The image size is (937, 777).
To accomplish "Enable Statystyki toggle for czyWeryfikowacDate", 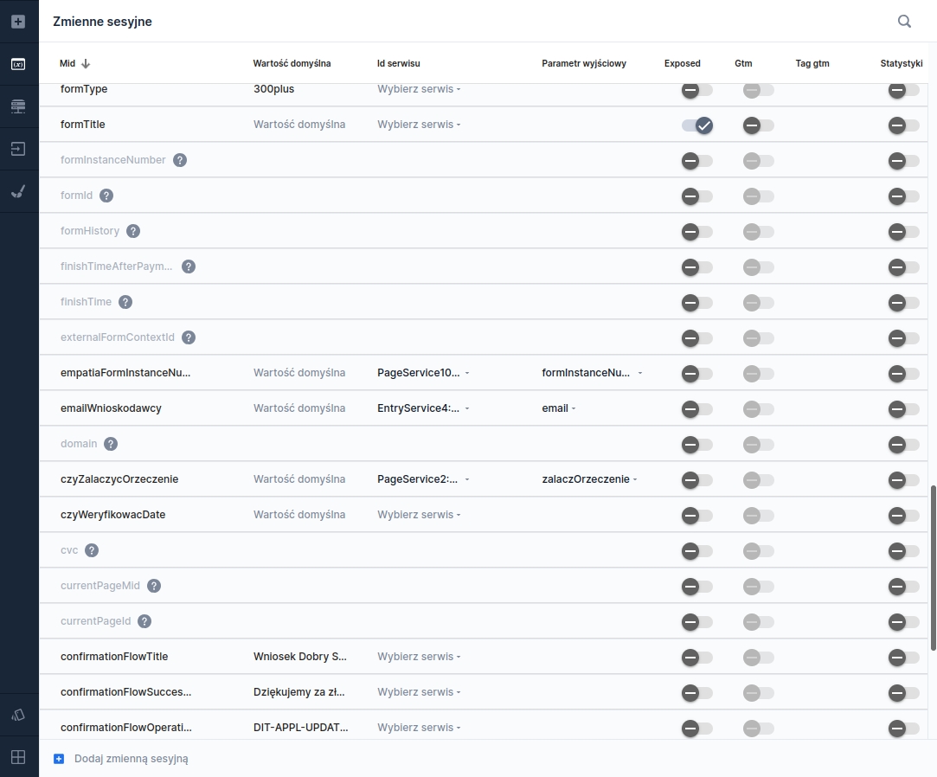I will 903,515.
